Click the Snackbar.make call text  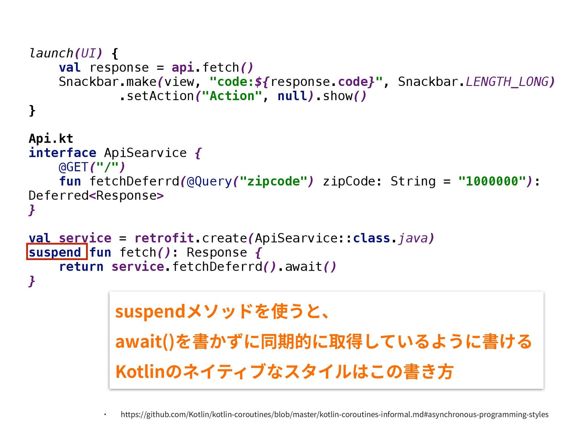(x=108, y=82)
